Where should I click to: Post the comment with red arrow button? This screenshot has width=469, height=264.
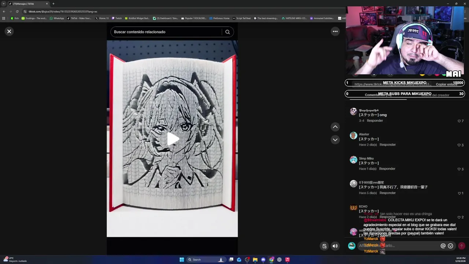461,246
